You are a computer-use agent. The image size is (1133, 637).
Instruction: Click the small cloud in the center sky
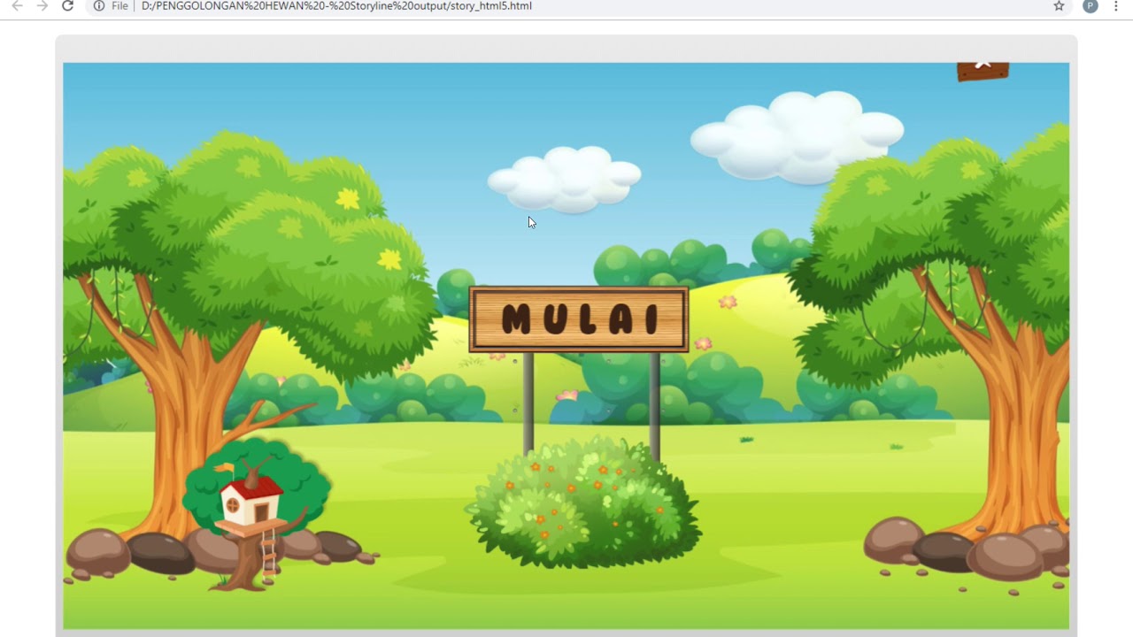point(565,180)
